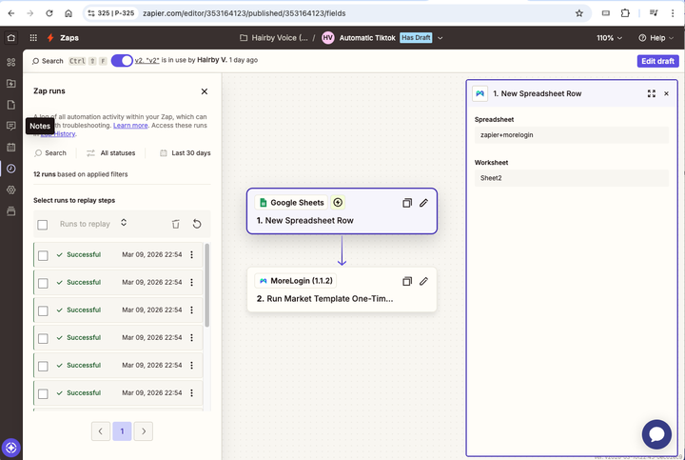Close the New Spreadsheet Row panel
685x460 pixels.
(666, 93)
